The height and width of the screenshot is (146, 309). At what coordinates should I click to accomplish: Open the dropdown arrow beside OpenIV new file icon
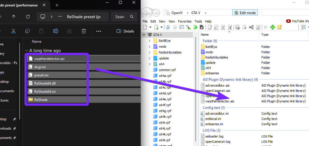click(x=150, y=27)
